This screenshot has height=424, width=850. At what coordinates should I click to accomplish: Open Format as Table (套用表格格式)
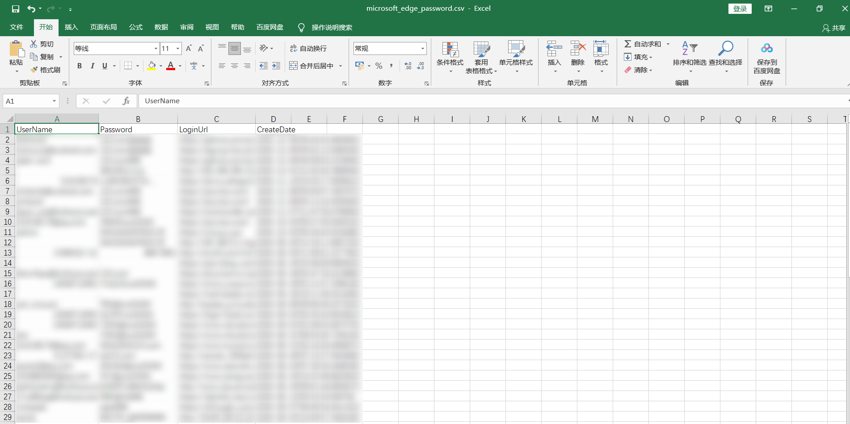click(x=481, y=57)
